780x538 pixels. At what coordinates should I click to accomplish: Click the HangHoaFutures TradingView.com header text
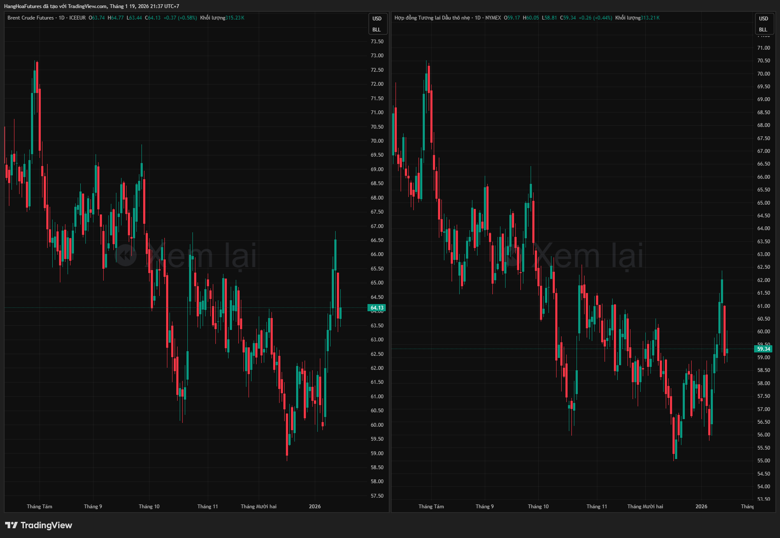pos(91,6)
